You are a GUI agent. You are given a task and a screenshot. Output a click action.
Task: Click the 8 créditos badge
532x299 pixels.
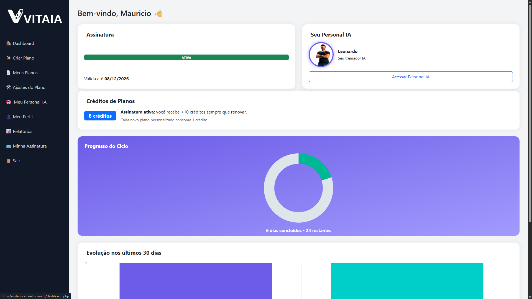pyautogui.click(x=100, y=116)
